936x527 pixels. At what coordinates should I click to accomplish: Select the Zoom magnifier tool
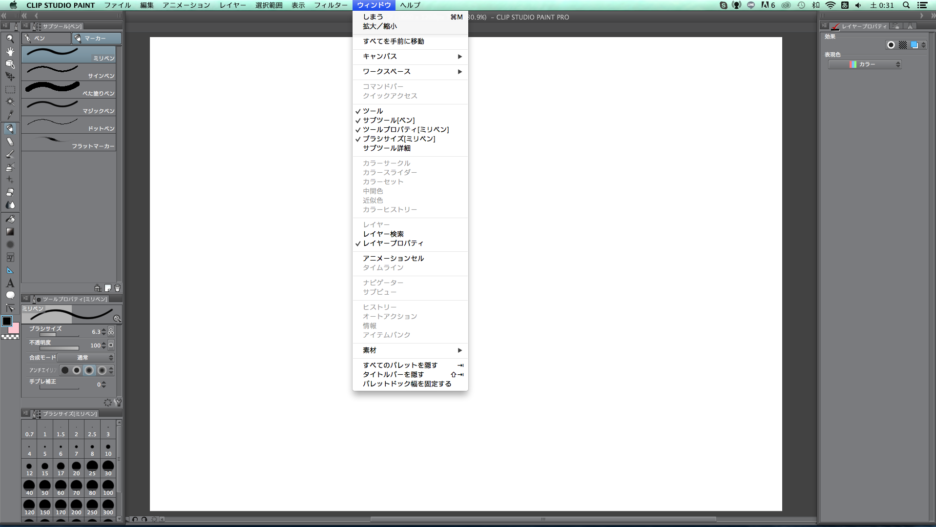coord(10,39)
